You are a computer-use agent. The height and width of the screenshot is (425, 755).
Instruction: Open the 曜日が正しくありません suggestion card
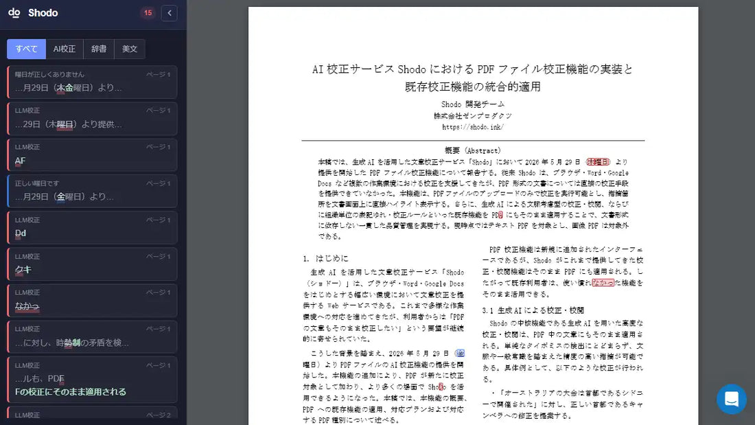[92, 82]
